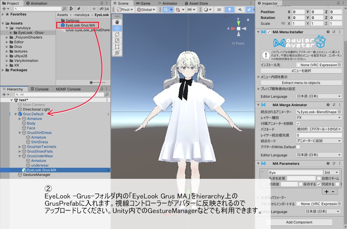The height and width of the screenshot is (229, 347).
Task: Select the Scale tool
Action: coord(117,40)
